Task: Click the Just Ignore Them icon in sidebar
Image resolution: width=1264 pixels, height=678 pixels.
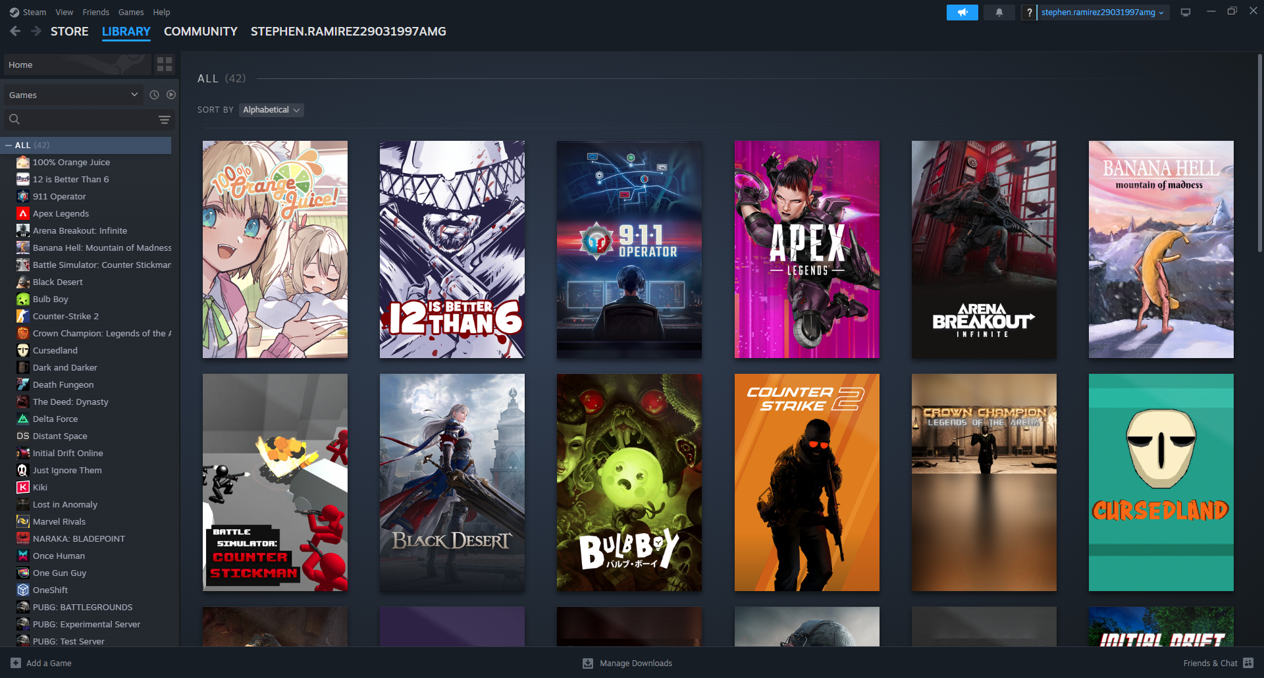Action: coord(23,470)
